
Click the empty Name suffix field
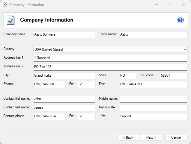coord(153,108)
